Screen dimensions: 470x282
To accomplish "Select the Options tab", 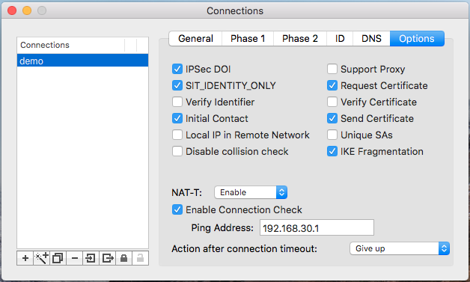I will coord(417,39).
